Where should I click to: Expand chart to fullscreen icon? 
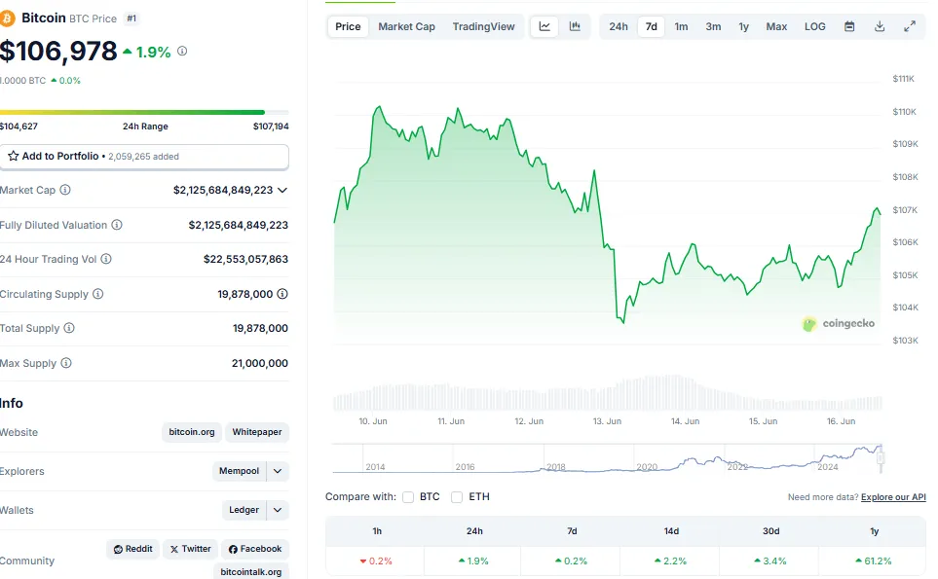tap(910, 26)
